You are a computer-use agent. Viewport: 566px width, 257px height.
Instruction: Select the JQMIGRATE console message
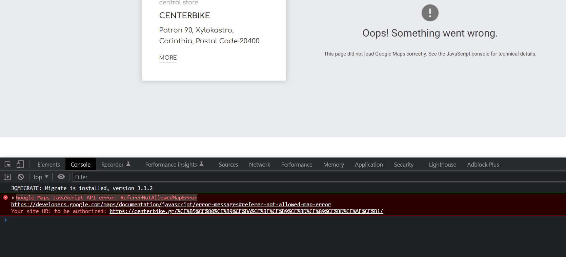[82, 188]
